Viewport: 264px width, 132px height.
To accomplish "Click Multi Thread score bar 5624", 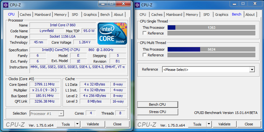I will point(212,49).
